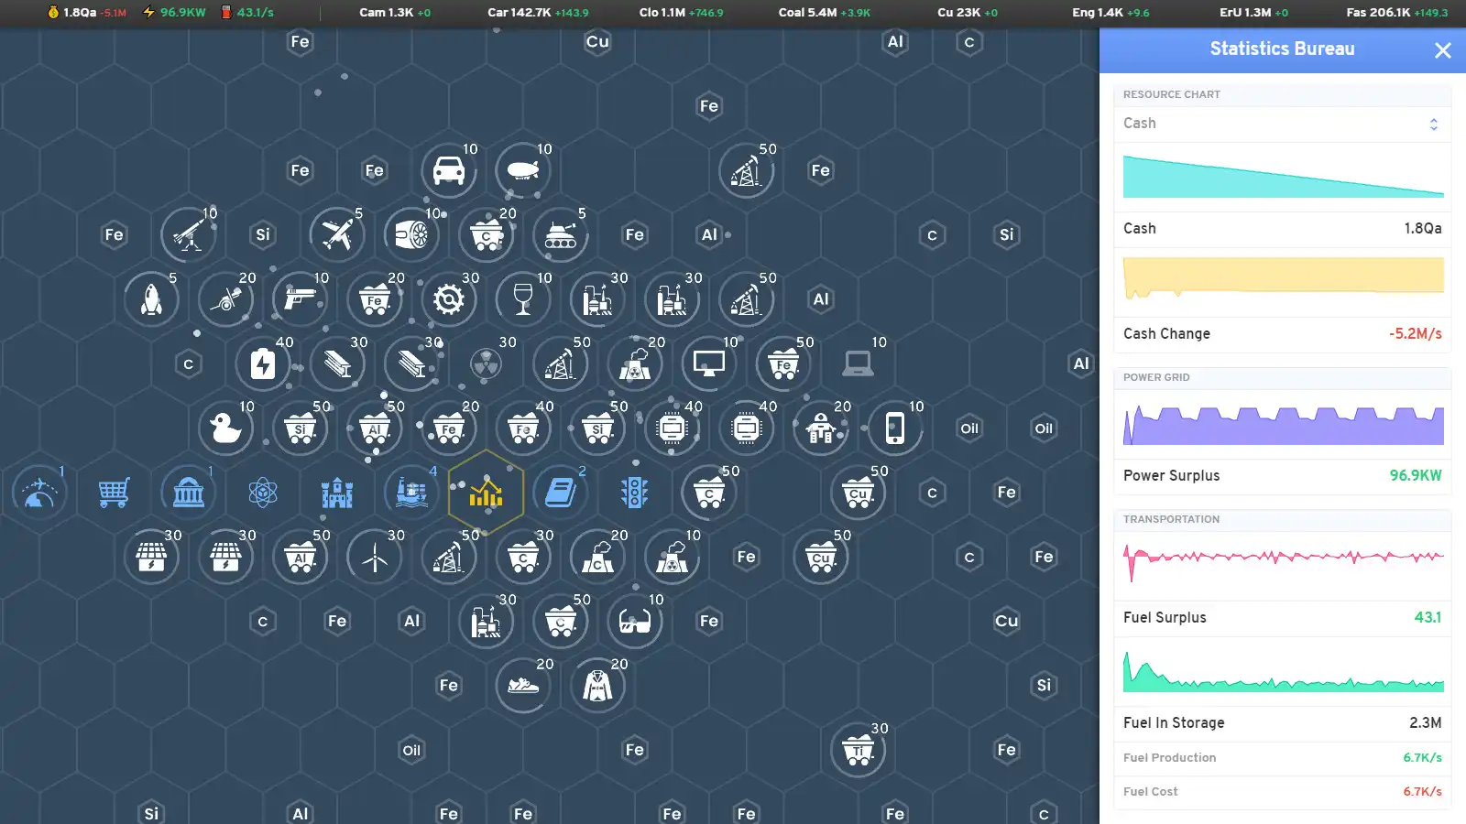Select the airplane factory tile

pyautogui.click(x=337, y=234)
